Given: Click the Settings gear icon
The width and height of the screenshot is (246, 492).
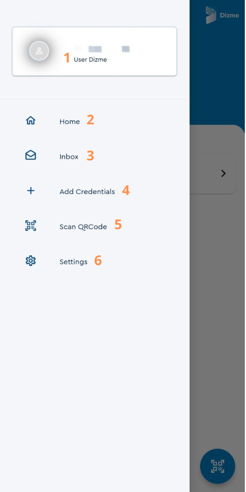Looking at the screenshot, I should click(31, 261).
